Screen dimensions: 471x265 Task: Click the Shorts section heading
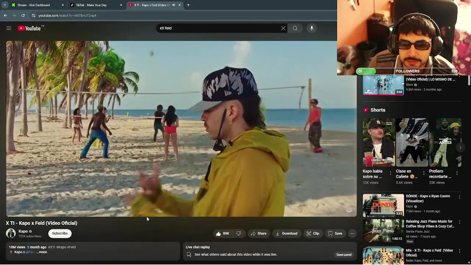tap(378, 110)
